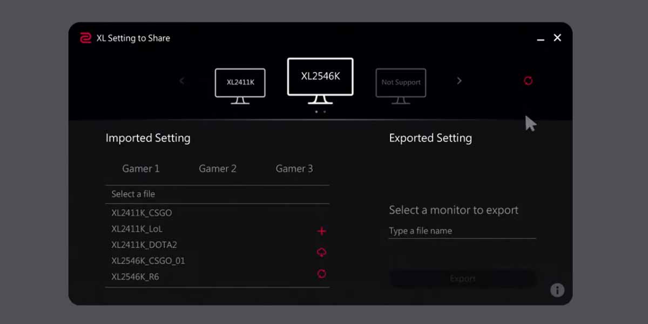Click the red refresh icon near monitors
This screenshot has width=648, height=324.
point(528,81)
